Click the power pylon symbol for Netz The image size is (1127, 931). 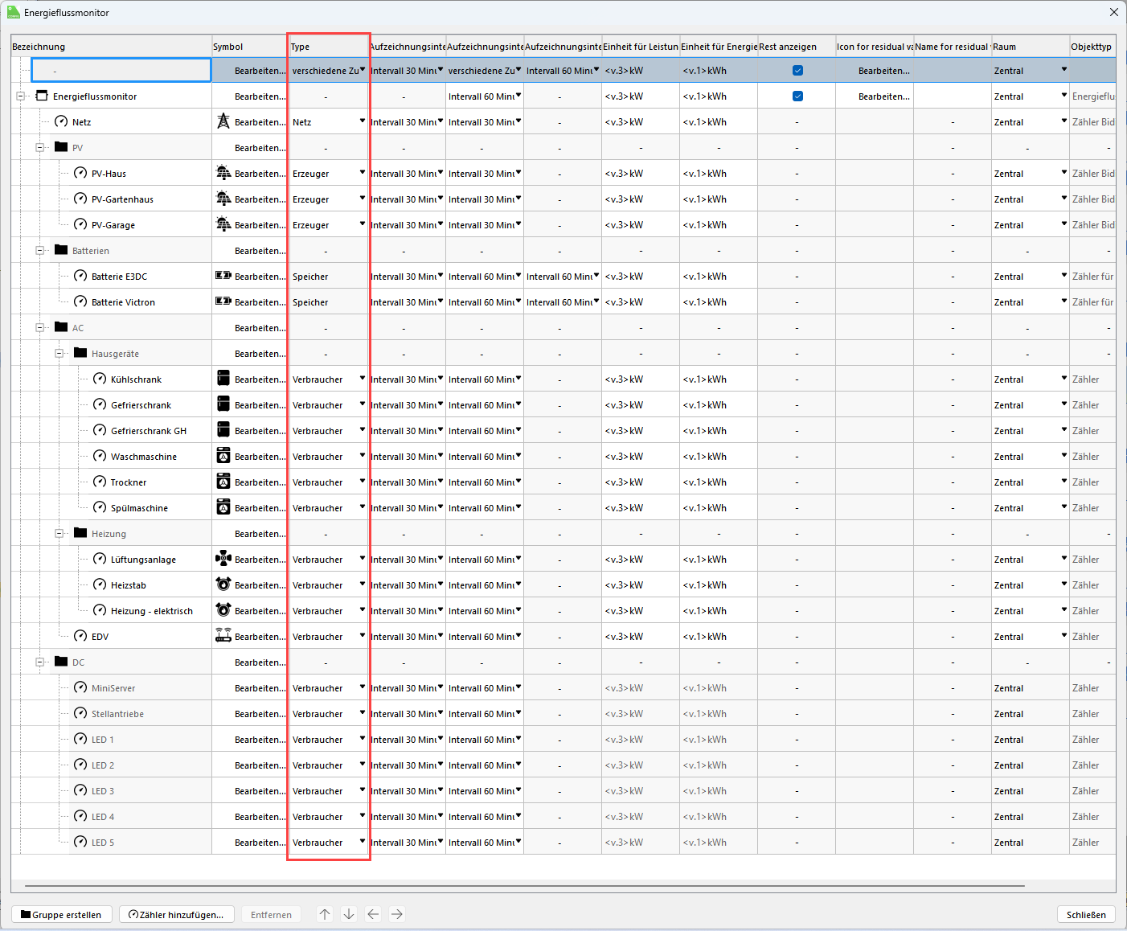pos(223,121)
